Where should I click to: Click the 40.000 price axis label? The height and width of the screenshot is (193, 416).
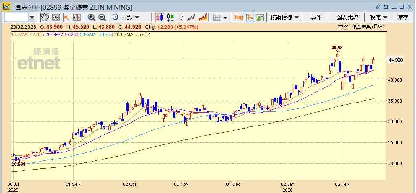pos(395,80)
